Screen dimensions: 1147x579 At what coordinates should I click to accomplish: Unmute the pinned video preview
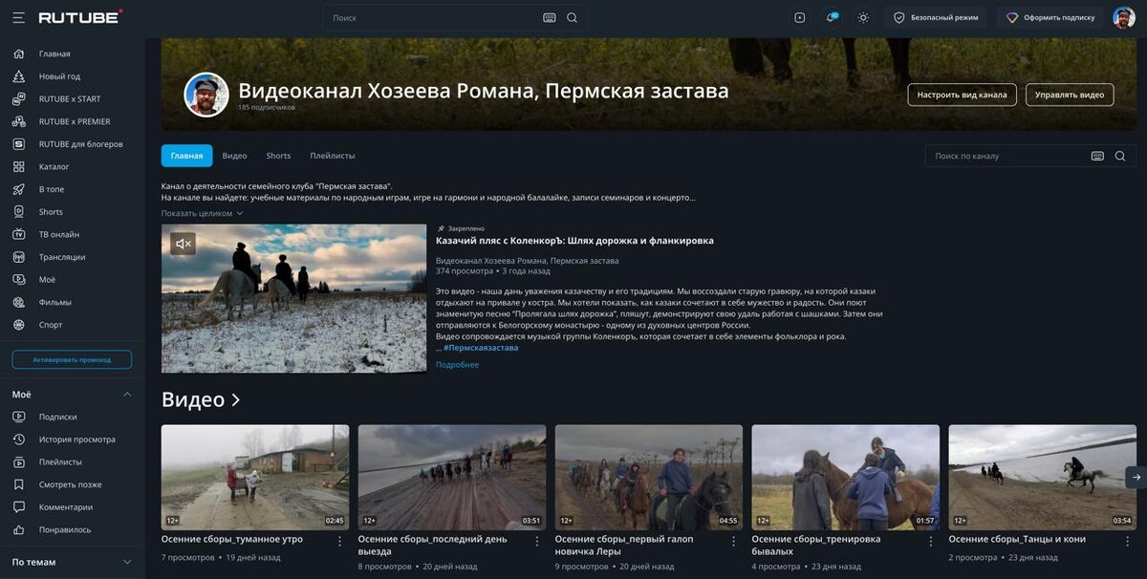point(184,244)
